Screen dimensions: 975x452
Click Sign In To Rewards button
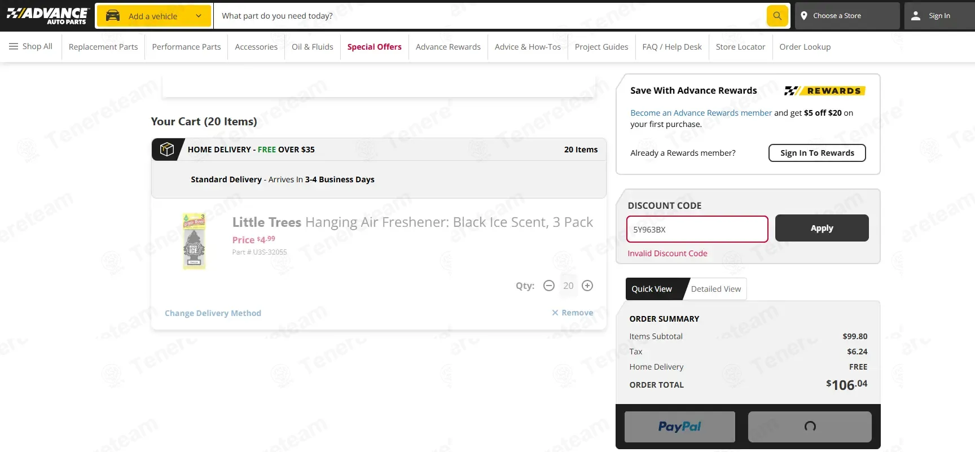817,153
